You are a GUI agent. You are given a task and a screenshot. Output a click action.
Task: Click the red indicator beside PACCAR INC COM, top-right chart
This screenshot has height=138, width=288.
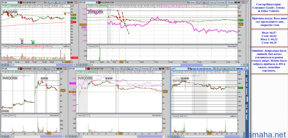click(x=99, y=3)
